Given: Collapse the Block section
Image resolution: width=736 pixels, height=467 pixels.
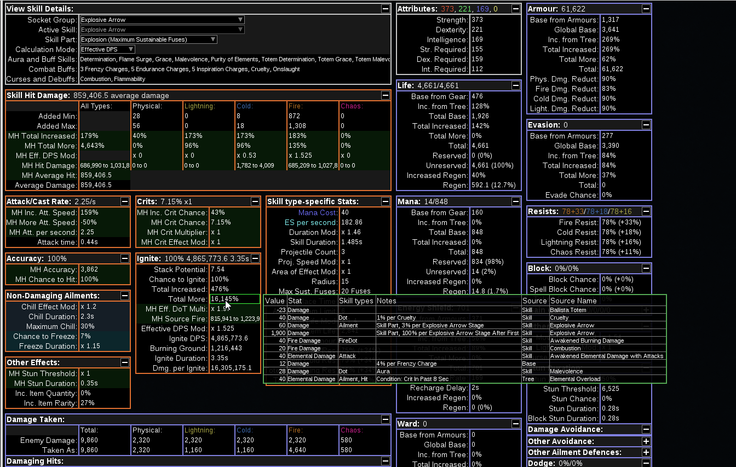Looking at the screenshot, I should pos(646,268).
